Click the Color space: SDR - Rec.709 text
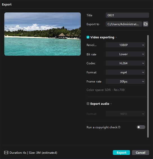This screenshot has height=159, width=153. tap(105, 90)
